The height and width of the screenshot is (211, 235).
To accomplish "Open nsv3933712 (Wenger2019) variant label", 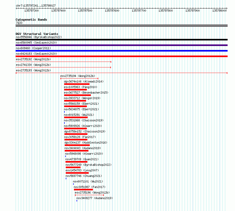I will click(x=82, y=98).
